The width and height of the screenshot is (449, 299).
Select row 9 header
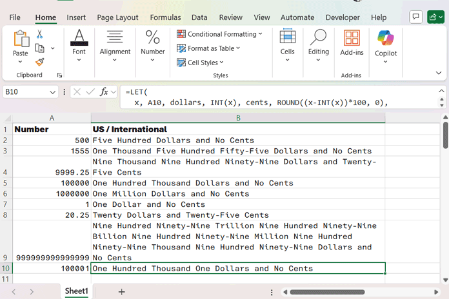pyautogui.click(x=6, y=242)
